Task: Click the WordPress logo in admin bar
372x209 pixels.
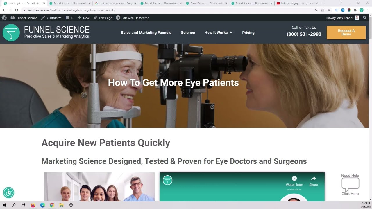Action: coord(4,18)
